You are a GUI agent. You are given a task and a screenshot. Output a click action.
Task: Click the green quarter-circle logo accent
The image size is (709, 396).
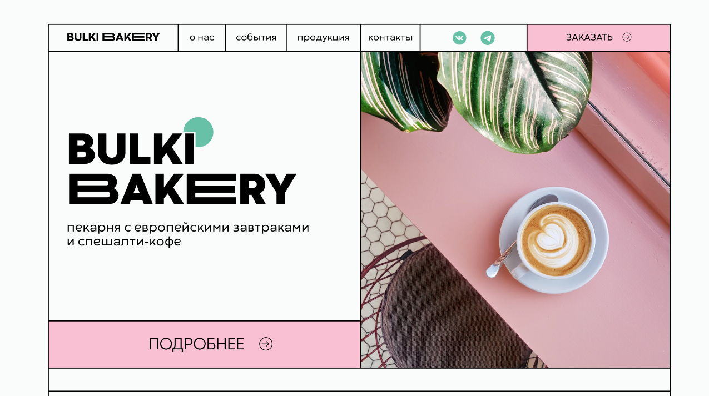199,132
